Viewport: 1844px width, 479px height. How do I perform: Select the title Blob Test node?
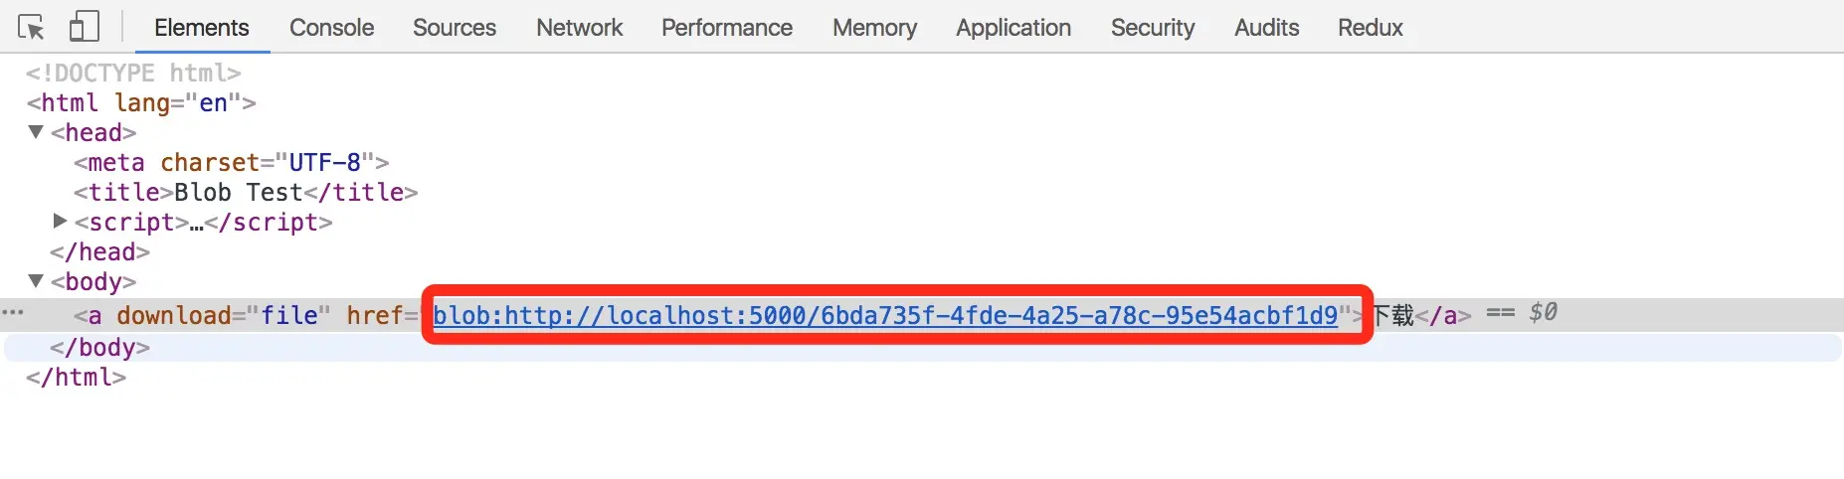(x=246, y=192)
